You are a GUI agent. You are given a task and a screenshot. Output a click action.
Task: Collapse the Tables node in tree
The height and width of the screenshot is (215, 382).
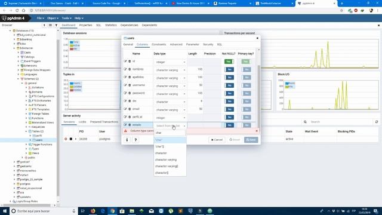pyautogui.click(x=26, y=131)
